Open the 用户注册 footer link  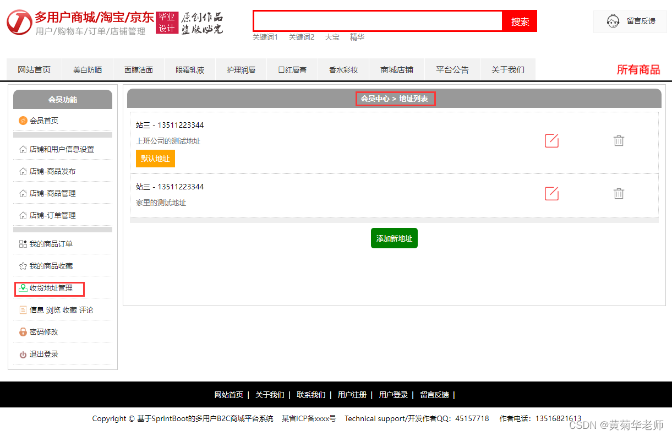352,395
